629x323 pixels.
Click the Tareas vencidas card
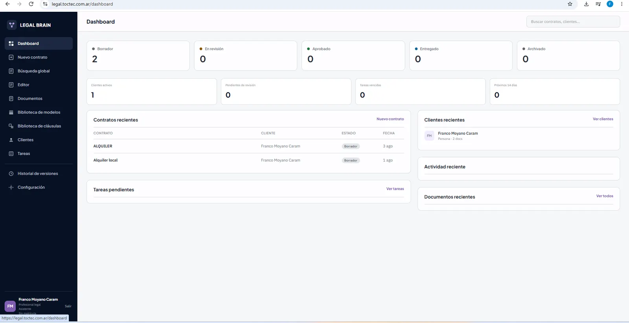[x=420, y=92]
